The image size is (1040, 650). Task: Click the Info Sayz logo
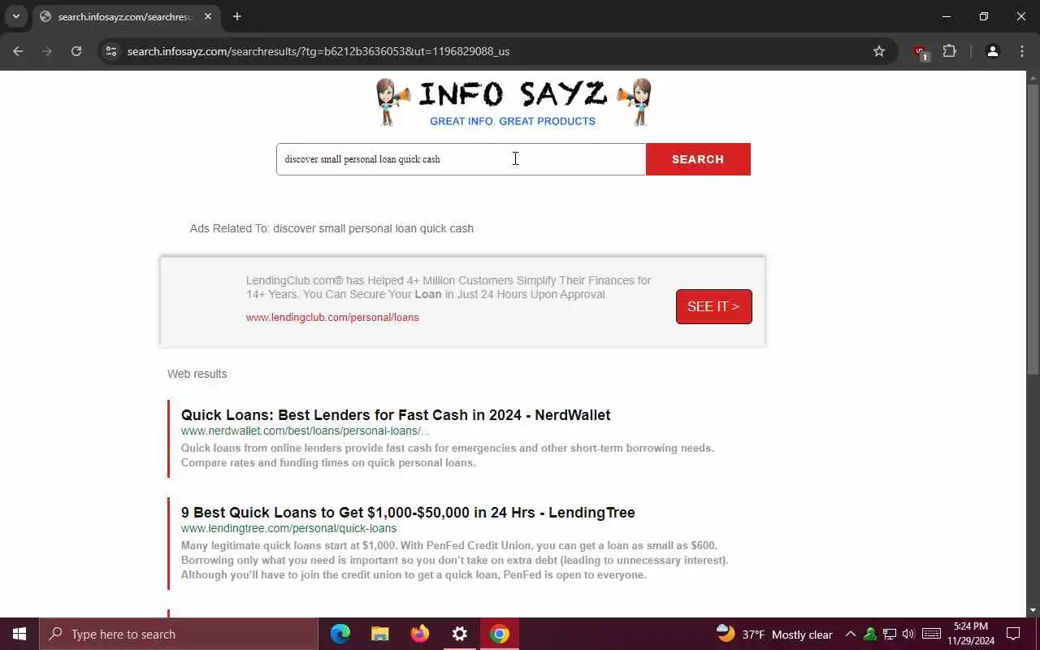tap(513, 102)
